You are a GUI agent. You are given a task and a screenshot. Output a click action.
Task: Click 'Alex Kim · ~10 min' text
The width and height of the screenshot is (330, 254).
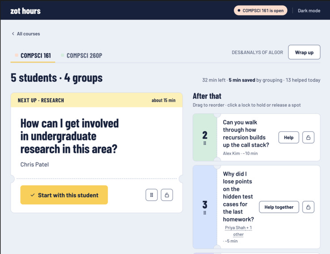(240, 153)
